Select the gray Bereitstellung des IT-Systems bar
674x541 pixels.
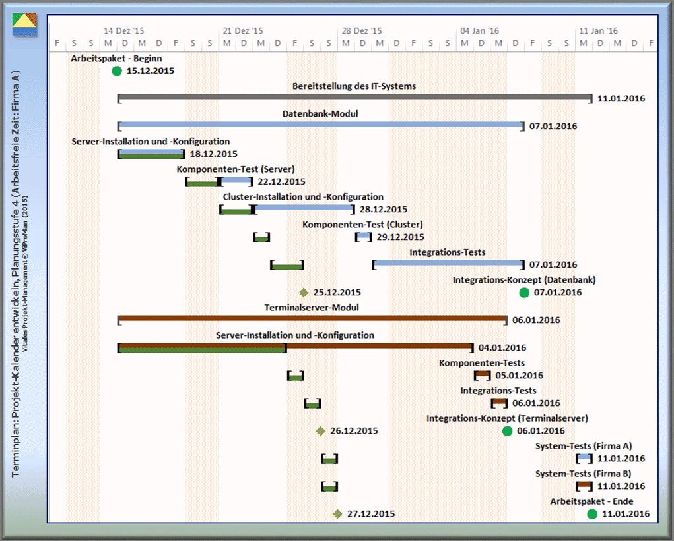pos(354,98)
